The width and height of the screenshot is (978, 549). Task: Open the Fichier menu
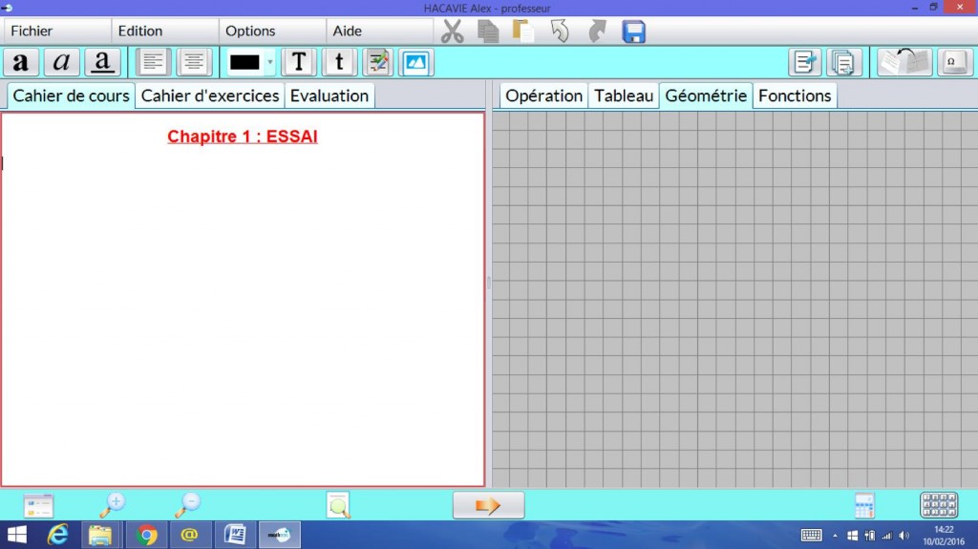point(32,31)
